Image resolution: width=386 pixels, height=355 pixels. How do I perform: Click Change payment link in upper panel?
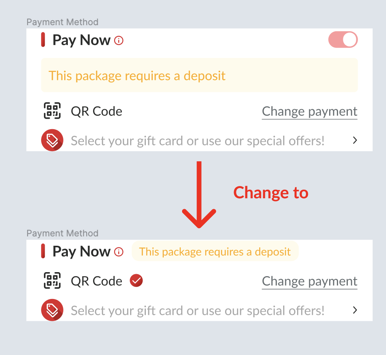310,111
